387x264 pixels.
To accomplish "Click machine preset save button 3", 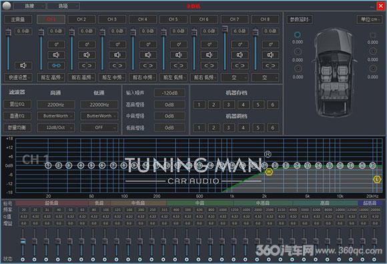I will tap(228, 105).
